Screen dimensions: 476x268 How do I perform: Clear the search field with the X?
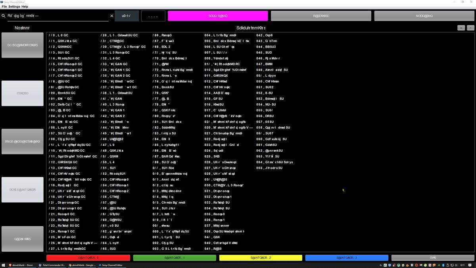tap(111, 16)
